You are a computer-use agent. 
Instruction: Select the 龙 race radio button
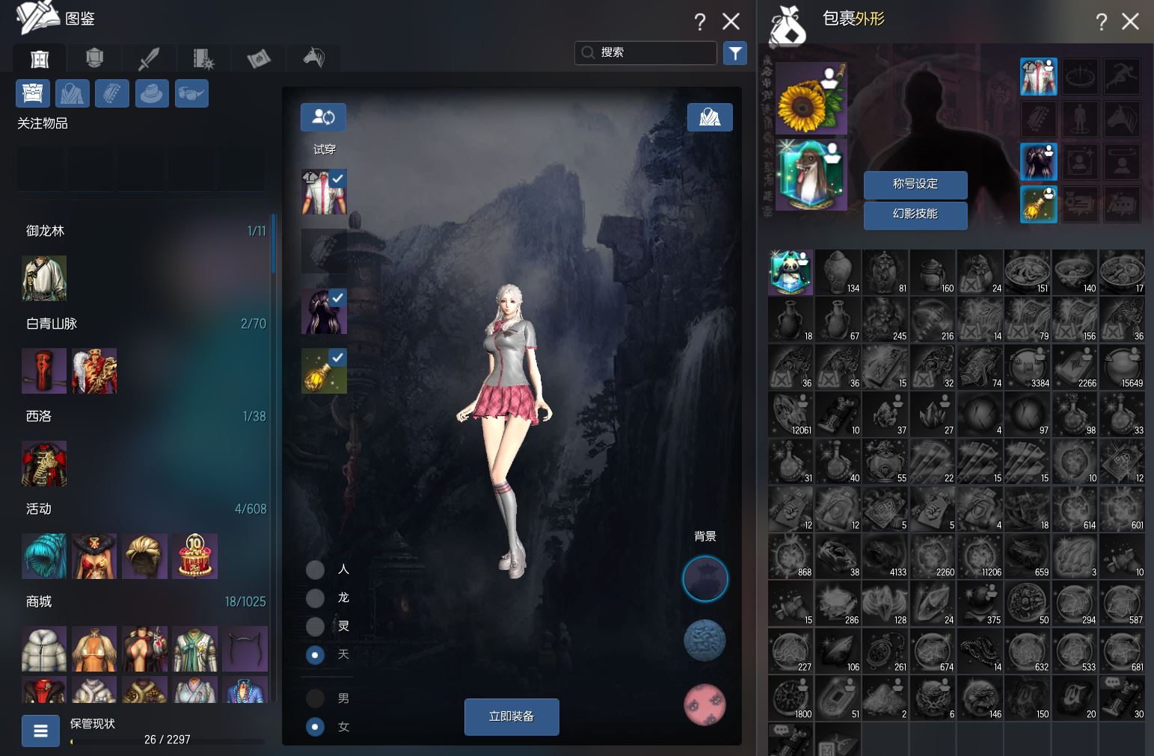click(x=316, y=598)
